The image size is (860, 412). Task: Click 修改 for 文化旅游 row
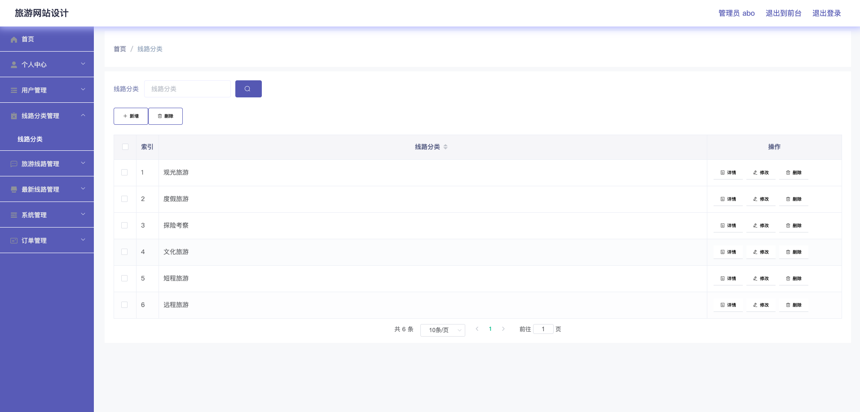(x=761, y=252)
